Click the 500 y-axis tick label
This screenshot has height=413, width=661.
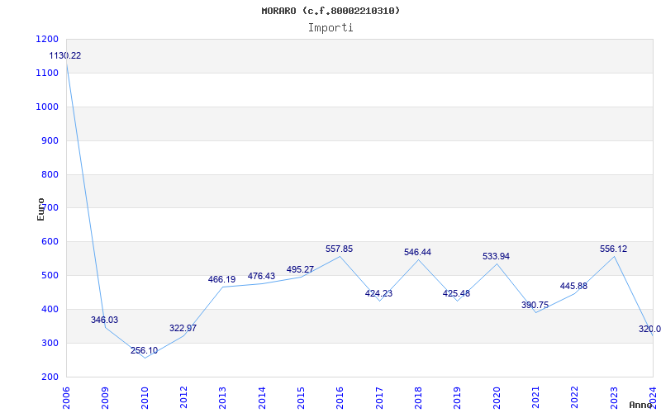50,276
